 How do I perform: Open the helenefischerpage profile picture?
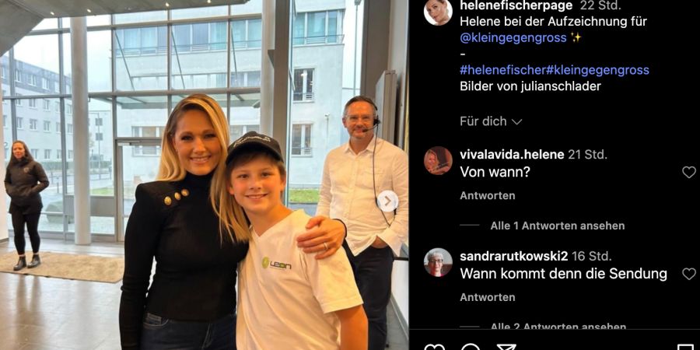coord(438,12)
